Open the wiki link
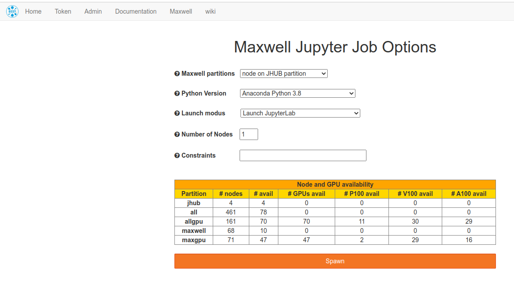Screen dimensions: 514x284 [x=210, y=11]
